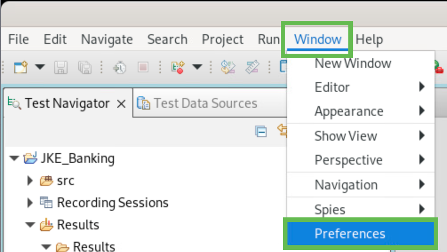Click Collapse All icon in Test Navigator
The width and height of the screenshot is (447, 252).
260,131
